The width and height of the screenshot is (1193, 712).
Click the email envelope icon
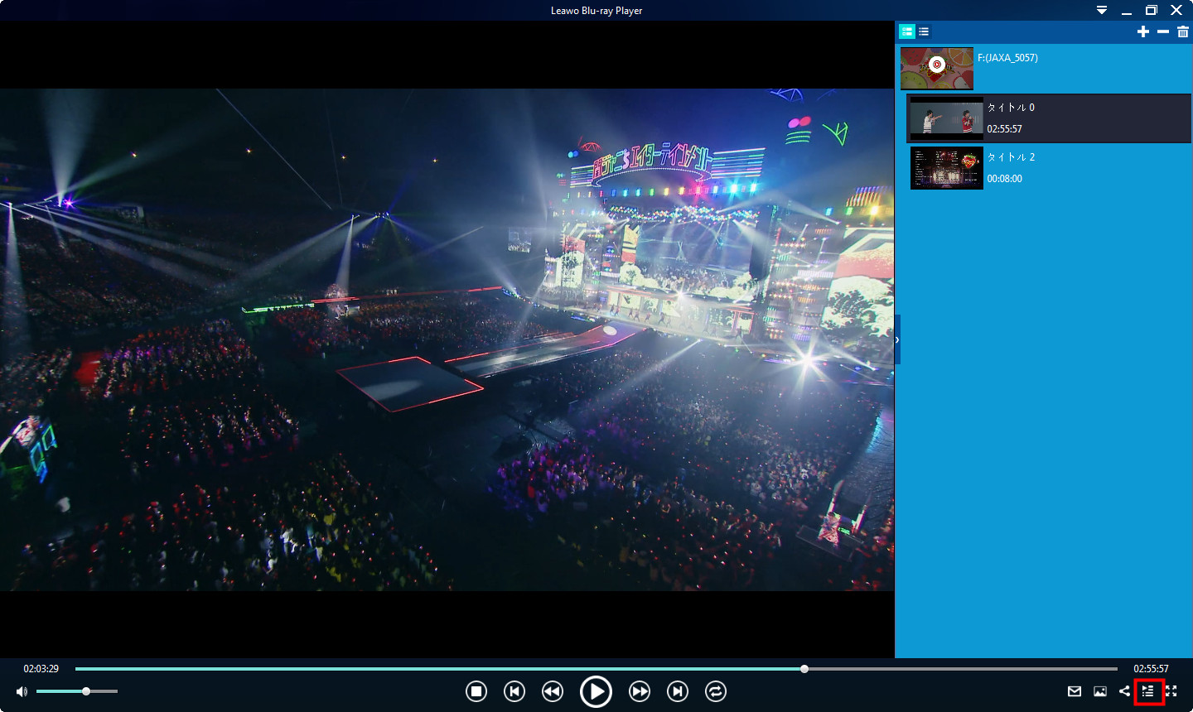(x=1075, y=691)
